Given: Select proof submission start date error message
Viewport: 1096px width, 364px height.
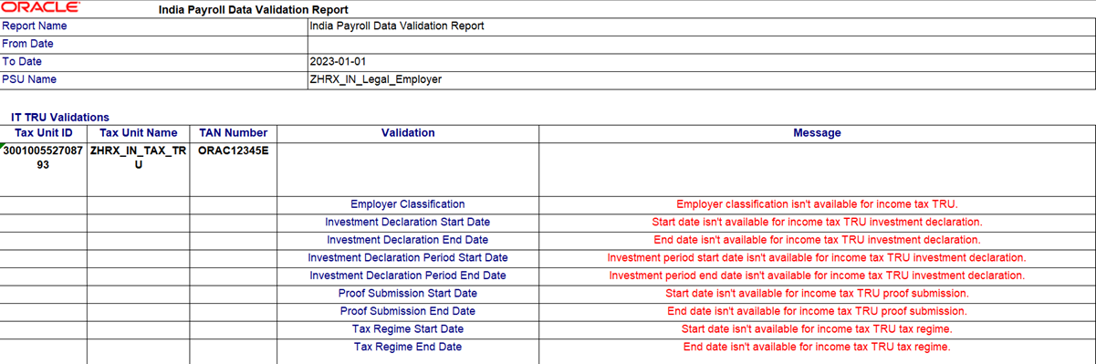Looking at the screenshot, I should click(817, 293).
